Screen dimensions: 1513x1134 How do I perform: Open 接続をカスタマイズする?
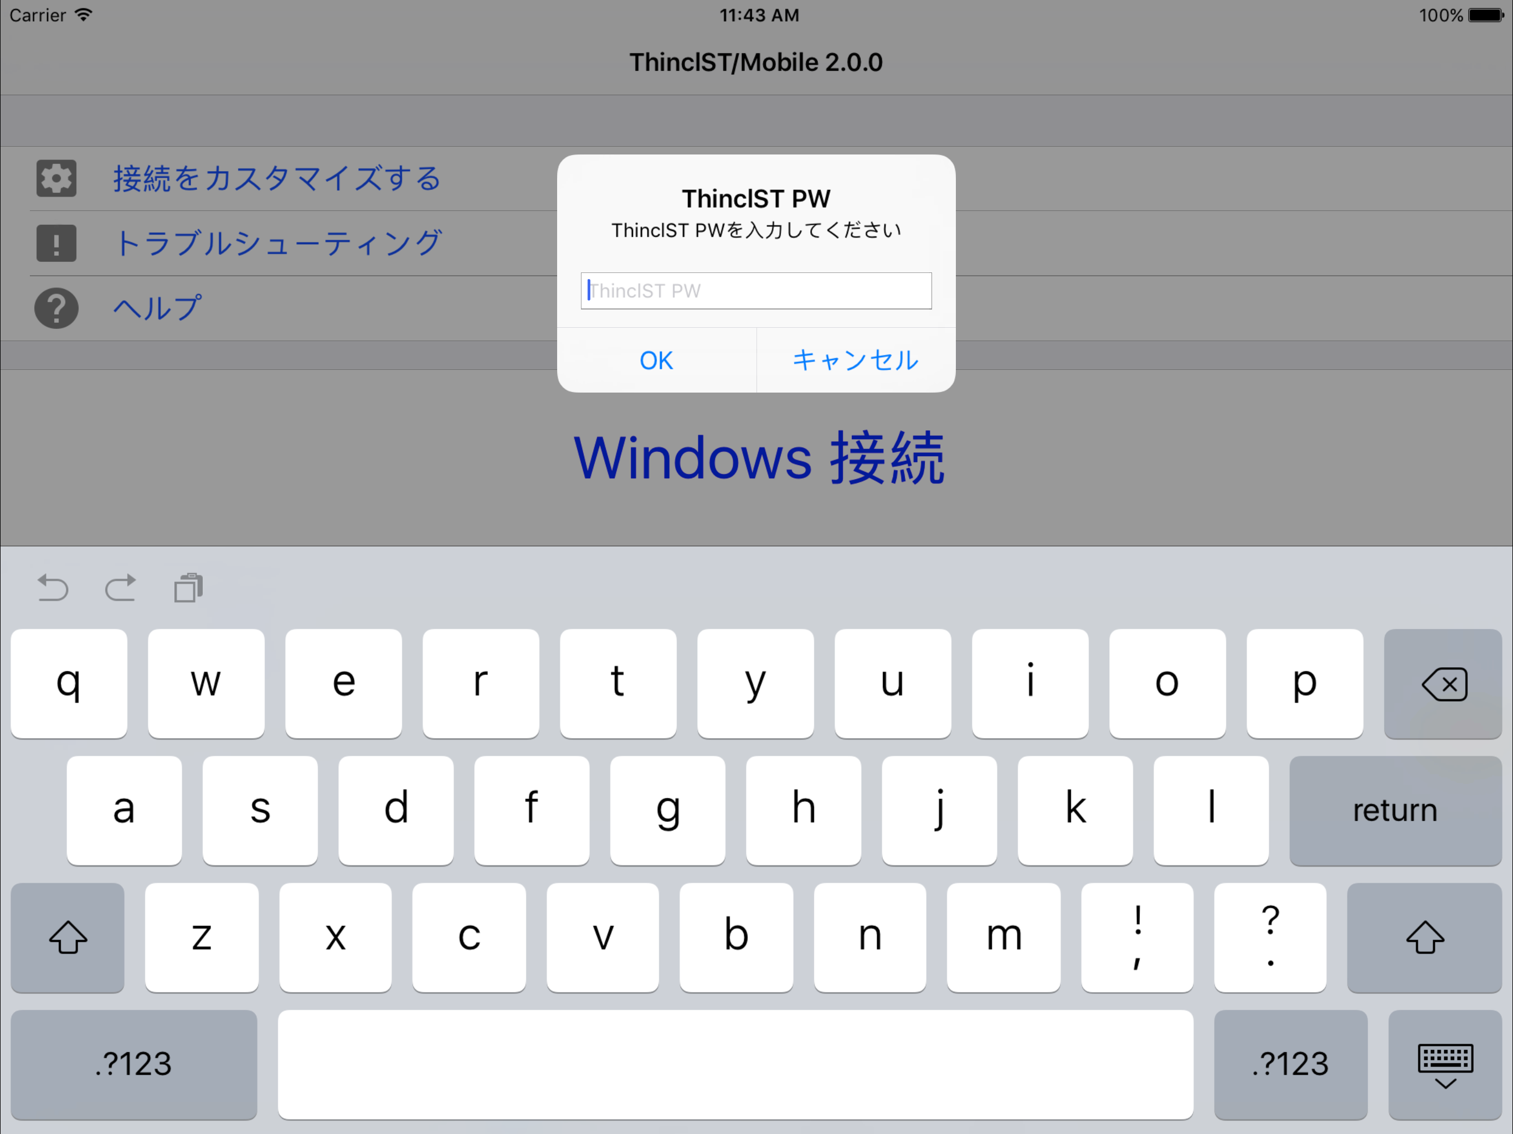[277, 178]
